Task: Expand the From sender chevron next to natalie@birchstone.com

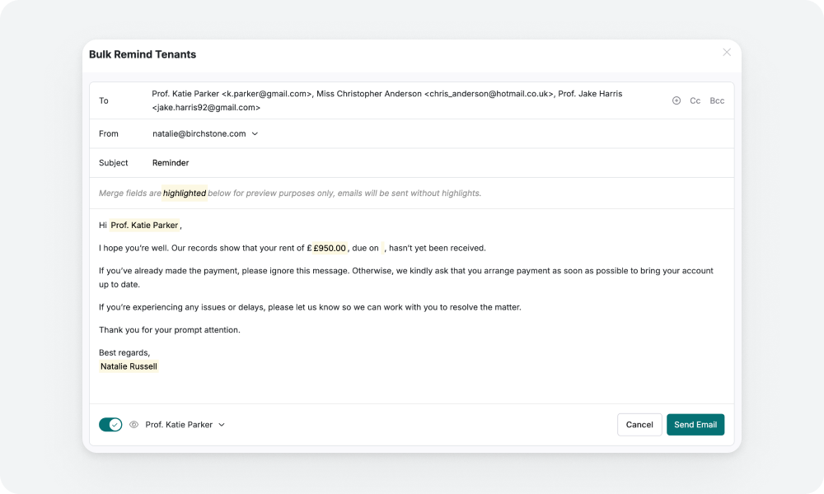Action: (x=255, y=133)
